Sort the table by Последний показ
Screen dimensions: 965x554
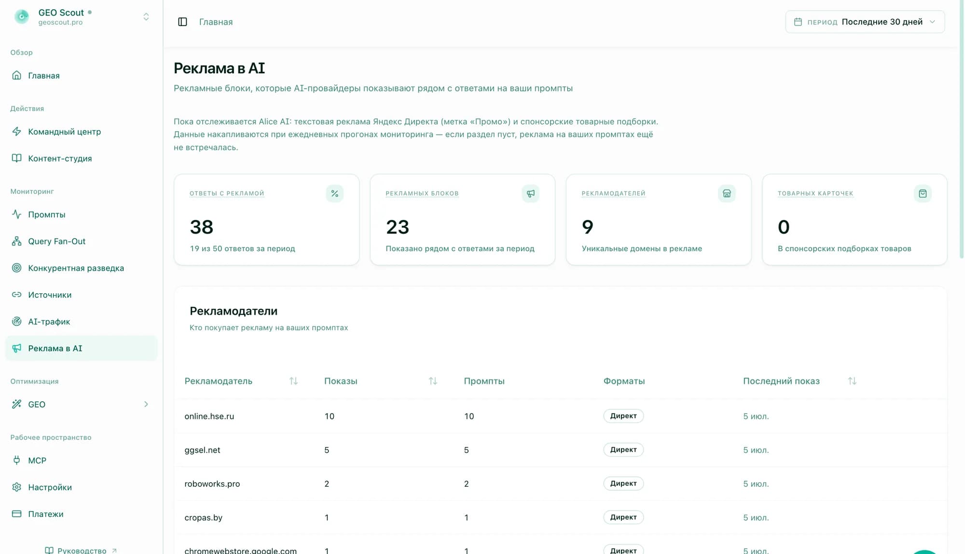[852, 381]
